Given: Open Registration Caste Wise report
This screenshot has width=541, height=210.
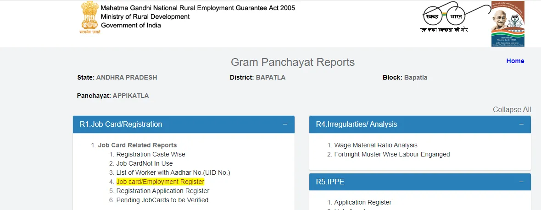Looking at the screenshot, I should 151,154.
